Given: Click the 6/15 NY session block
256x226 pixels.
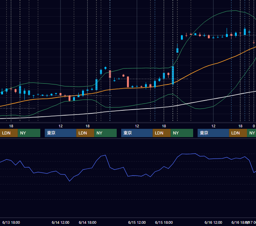Looking at the screenshot, I should (182, 133).
